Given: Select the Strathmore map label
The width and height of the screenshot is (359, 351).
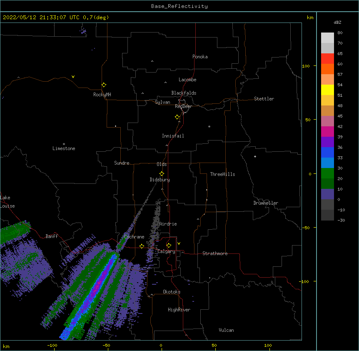Looking at the screenshot, I should [215, 253].
